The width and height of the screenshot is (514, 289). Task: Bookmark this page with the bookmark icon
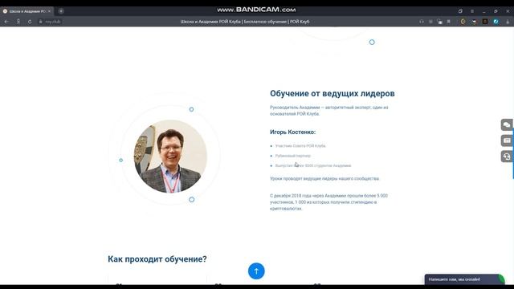point(448,22)
